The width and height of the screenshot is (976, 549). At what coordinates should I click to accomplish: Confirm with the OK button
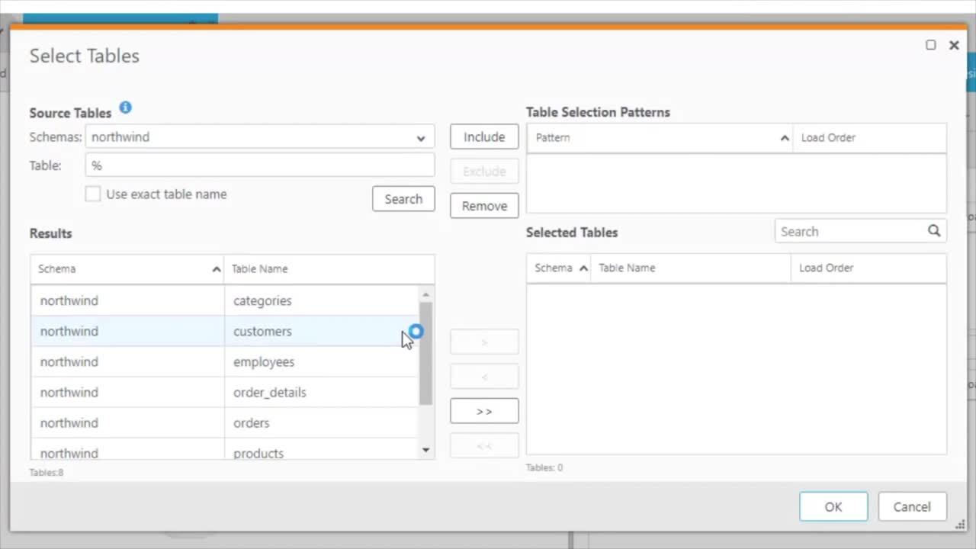[833, 507]
